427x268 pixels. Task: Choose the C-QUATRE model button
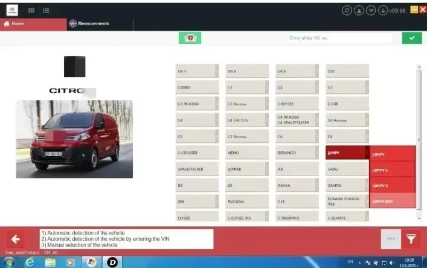pyautogui.click(x=347, y=217)
